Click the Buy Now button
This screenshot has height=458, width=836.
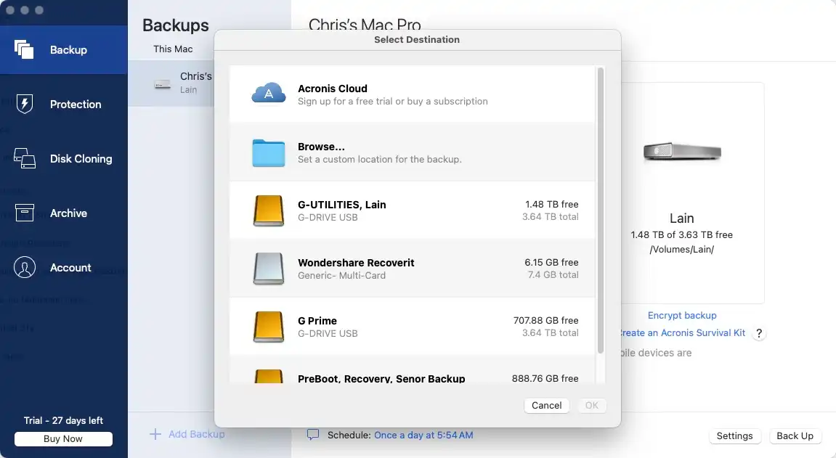[x=63, y=439]
